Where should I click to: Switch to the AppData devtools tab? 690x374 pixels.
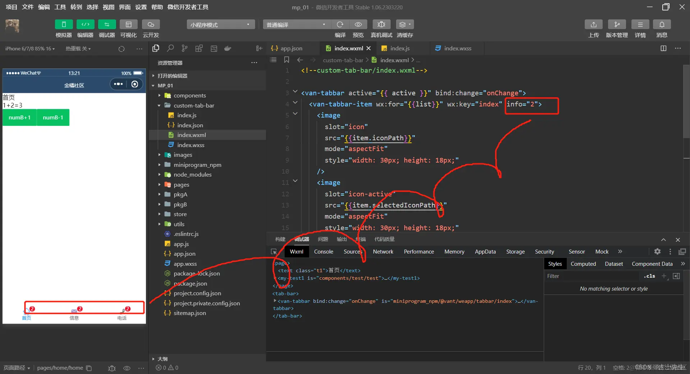pyautogui.click(x=485, y=252)
